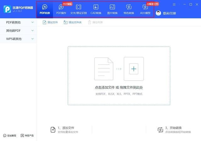Open the PDF转换 tab

(x=45, y=9)
